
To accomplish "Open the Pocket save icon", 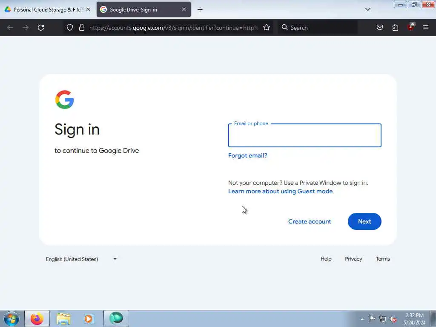I will coord(379,27).
